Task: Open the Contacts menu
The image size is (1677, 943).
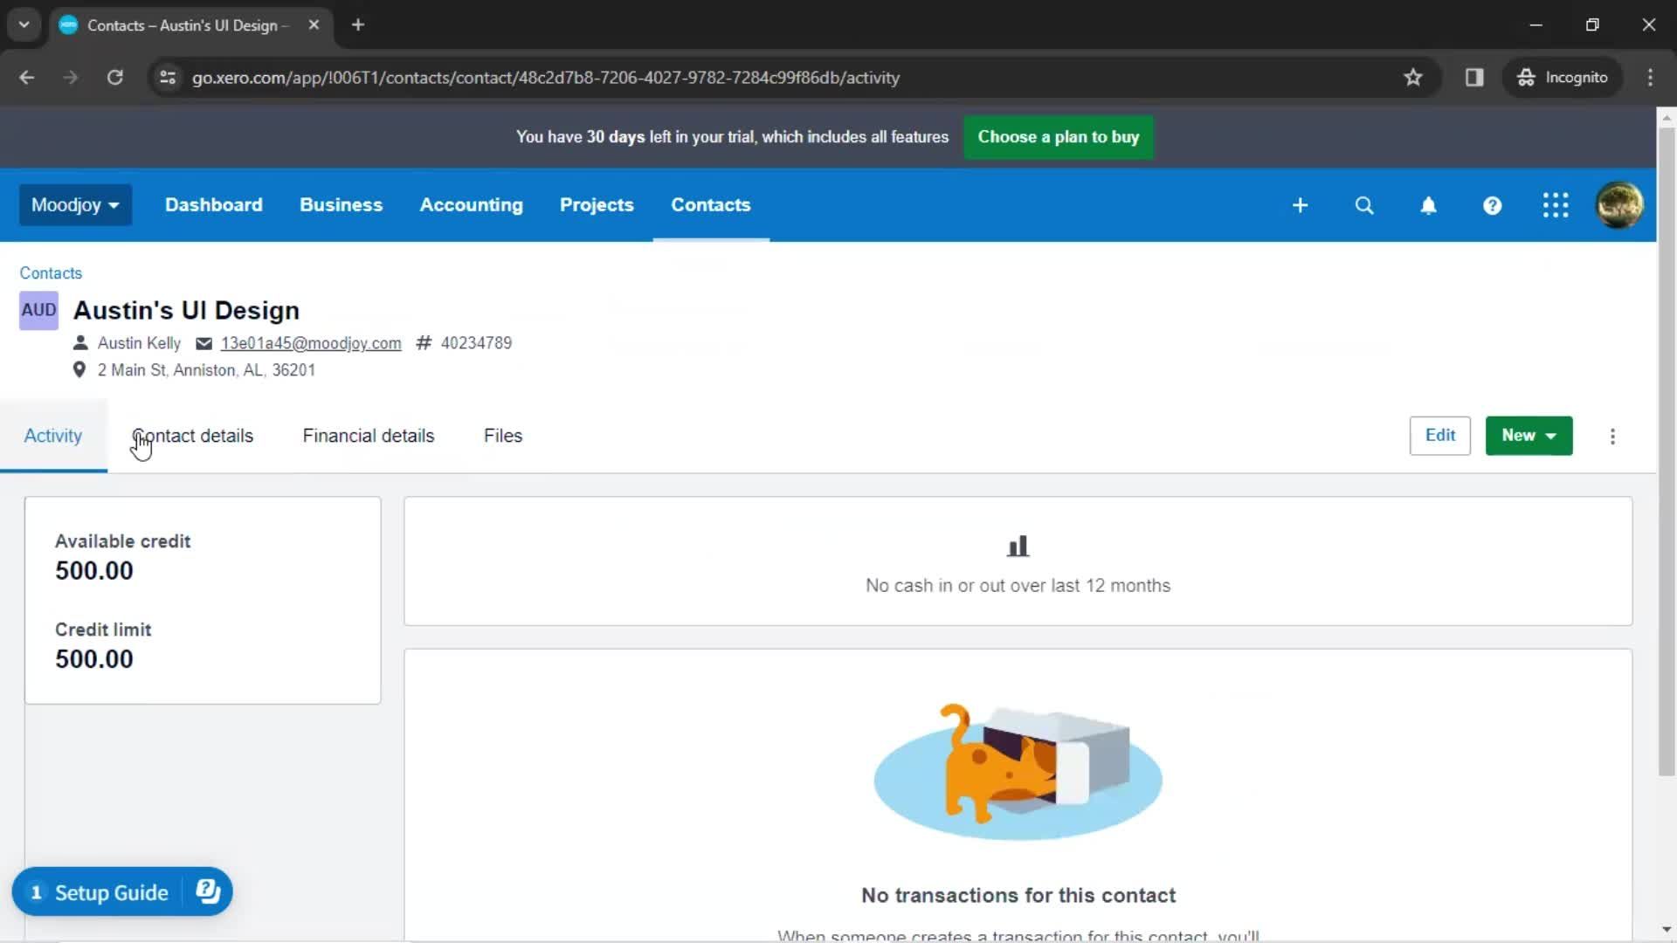Action: point(710,205)
